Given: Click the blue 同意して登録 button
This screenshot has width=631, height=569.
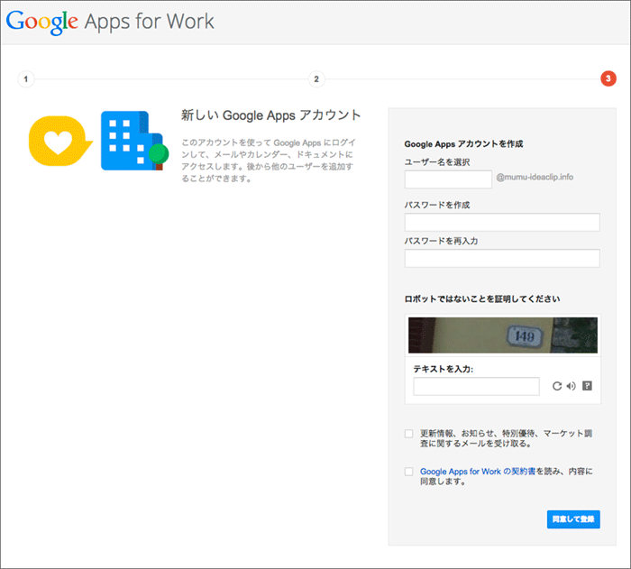Looking at the screenshot, I should point(573,519).
